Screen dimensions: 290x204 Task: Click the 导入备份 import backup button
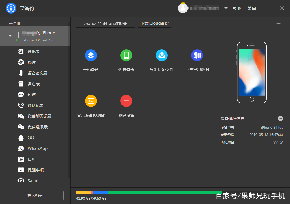(35, 195)
